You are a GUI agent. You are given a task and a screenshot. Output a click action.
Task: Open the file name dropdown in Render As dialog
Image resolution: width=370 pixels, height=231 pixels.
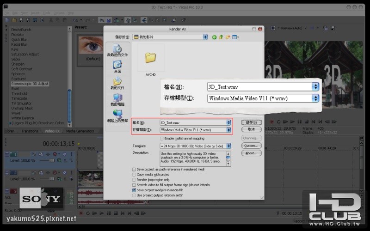point(228,122)
